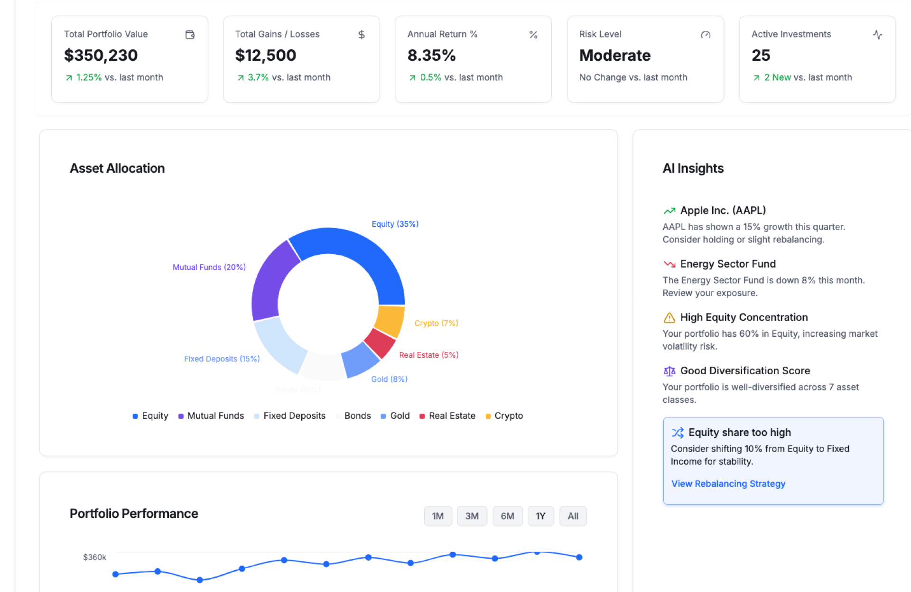Image resolution: width=911 pixels, height=592 pixels.
Task: Click the dollar sign icon on Total Gains
Action: pyautogui.click(x=362, y=35)
